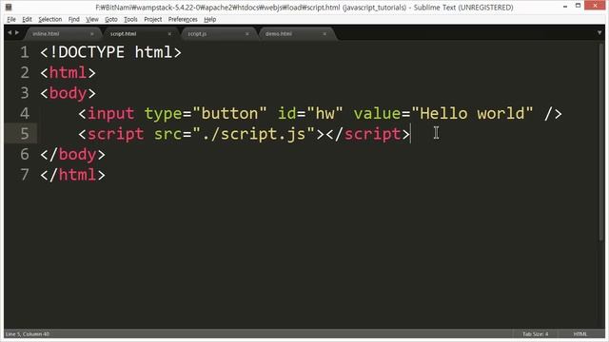Open the View menu

pyautogui.click(x=92, y=19)
